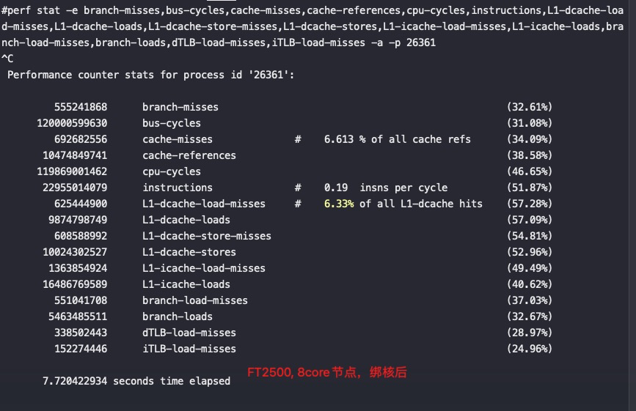Click the red FT2500 8core annotation
This screenshot has height=411, width=636.
(x=327, y=372)
